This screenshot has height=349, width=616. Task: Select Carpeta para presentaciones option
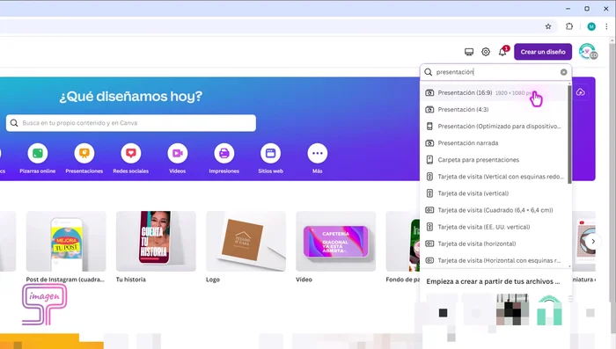[x=495, y=160]
